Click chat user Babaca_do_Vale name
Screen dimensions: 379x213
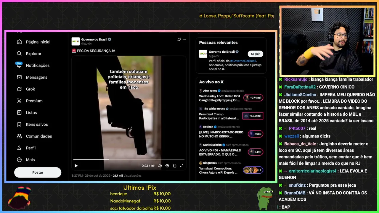[x=300, y=144]
